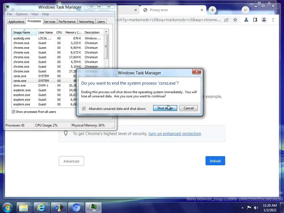
Task: Open the volume speaker tray icon
Action: coord(256,207)
